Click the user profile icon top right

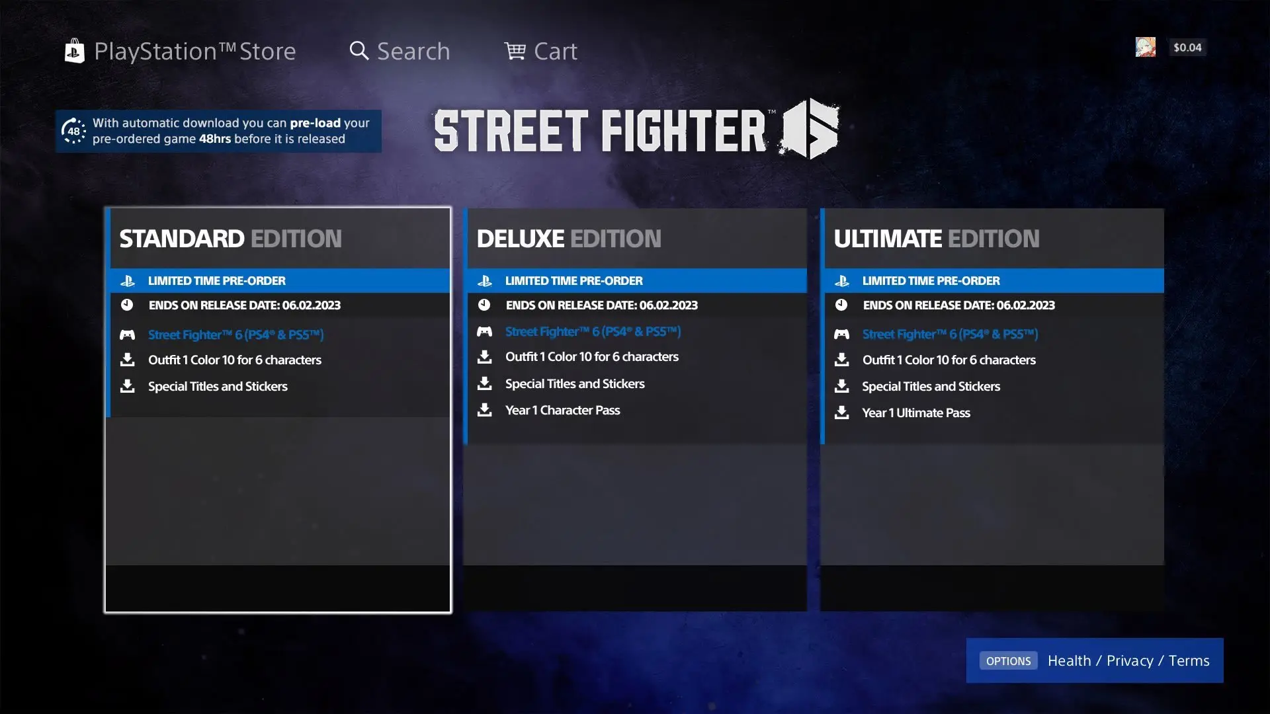click(1145, 46)
